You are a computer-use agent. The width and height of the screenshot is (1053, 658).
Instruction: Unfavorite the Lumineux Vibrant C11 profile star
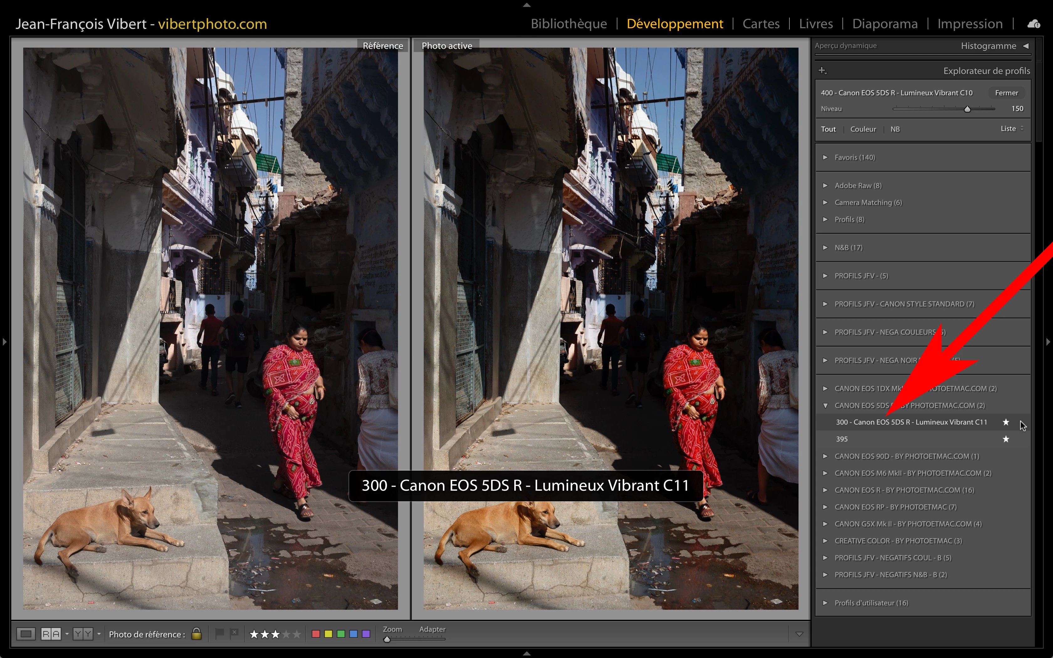point(1006,422)
